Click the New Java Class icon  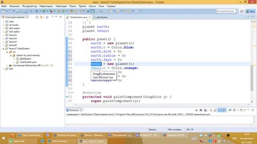[63, 11]
